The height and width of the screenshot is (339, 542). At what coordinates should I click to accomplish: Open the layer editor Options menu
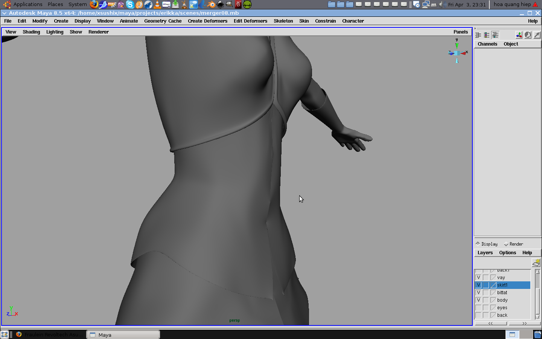507,253
